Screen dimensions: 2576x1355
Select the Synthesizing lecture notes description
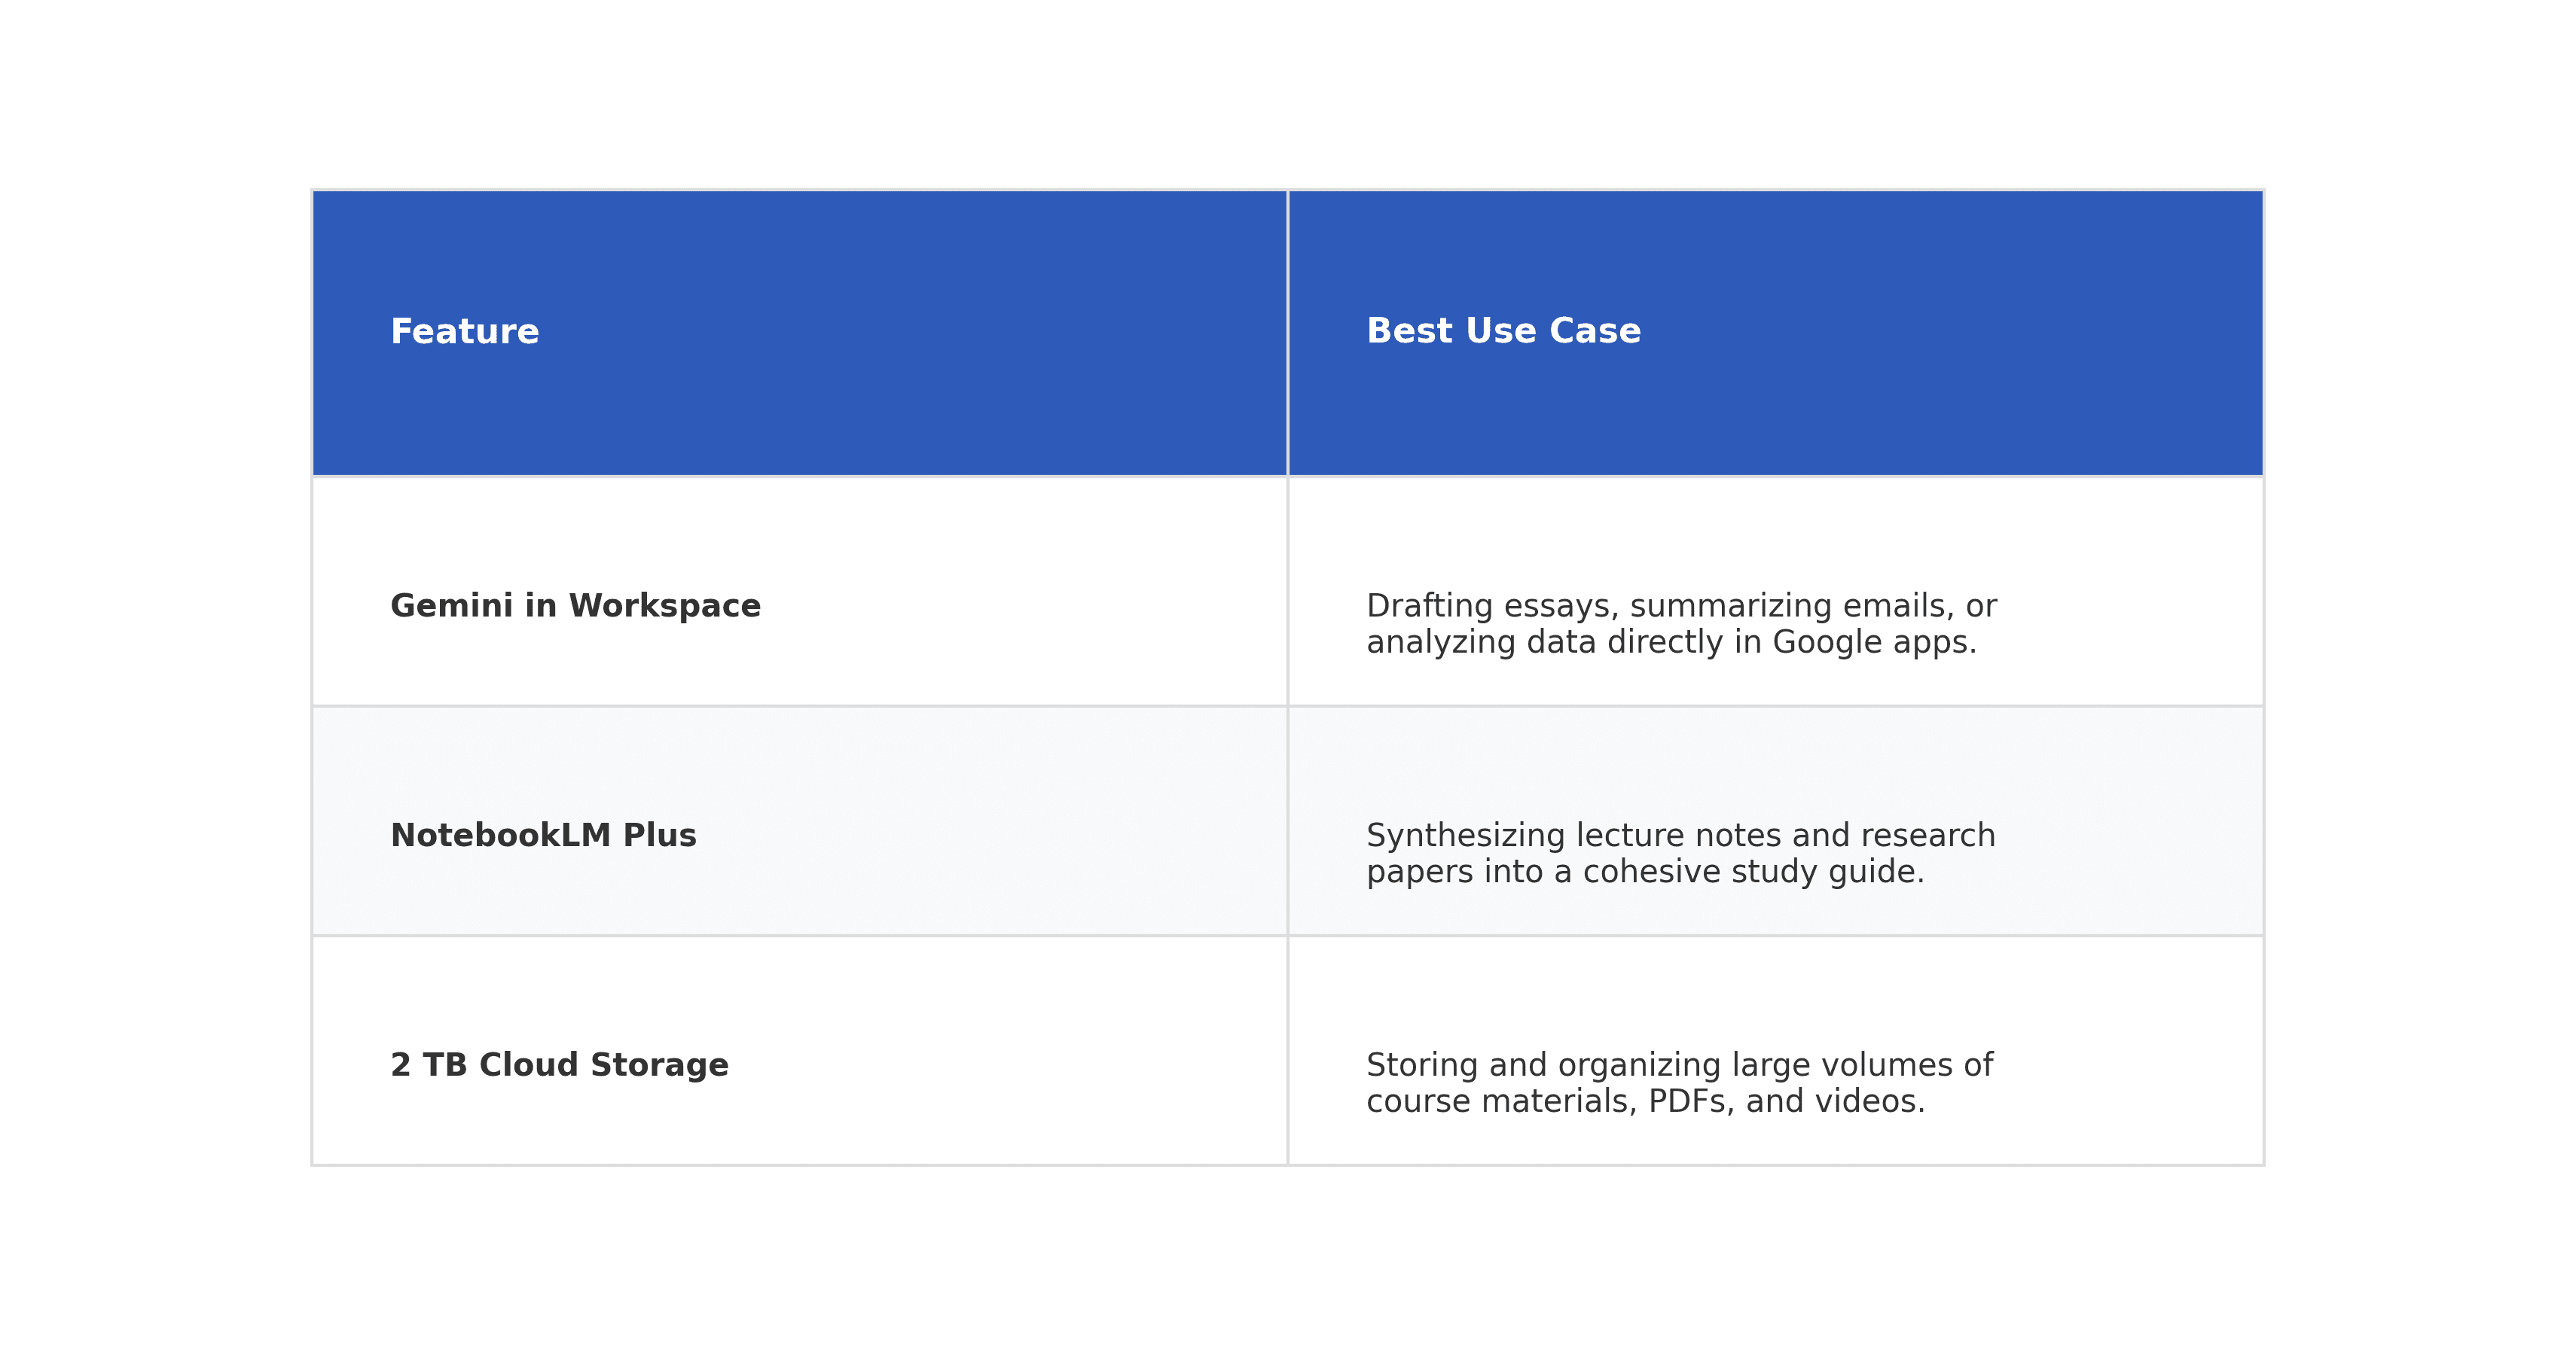click(x=1680, y=854)
